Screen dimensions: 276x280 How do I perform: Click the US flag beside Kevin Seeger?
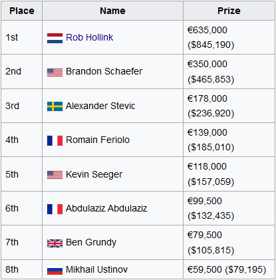(x=55, y=175)
